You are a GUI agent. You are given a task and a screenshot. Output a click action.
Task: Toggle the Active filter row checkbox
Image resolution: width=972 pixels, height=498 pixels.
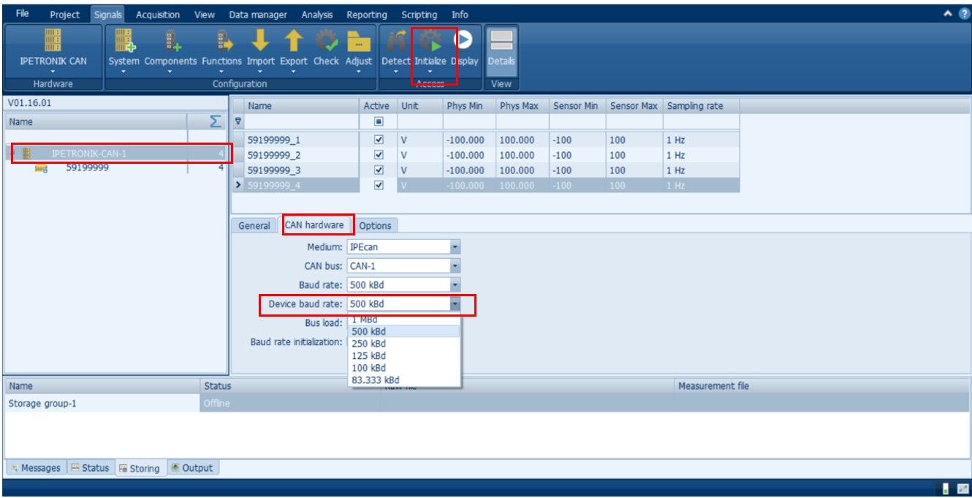tap(379, 121)
